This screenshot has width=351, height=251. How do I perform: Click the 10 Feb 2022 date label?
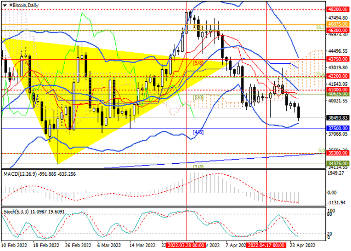(x=15, y=245)
